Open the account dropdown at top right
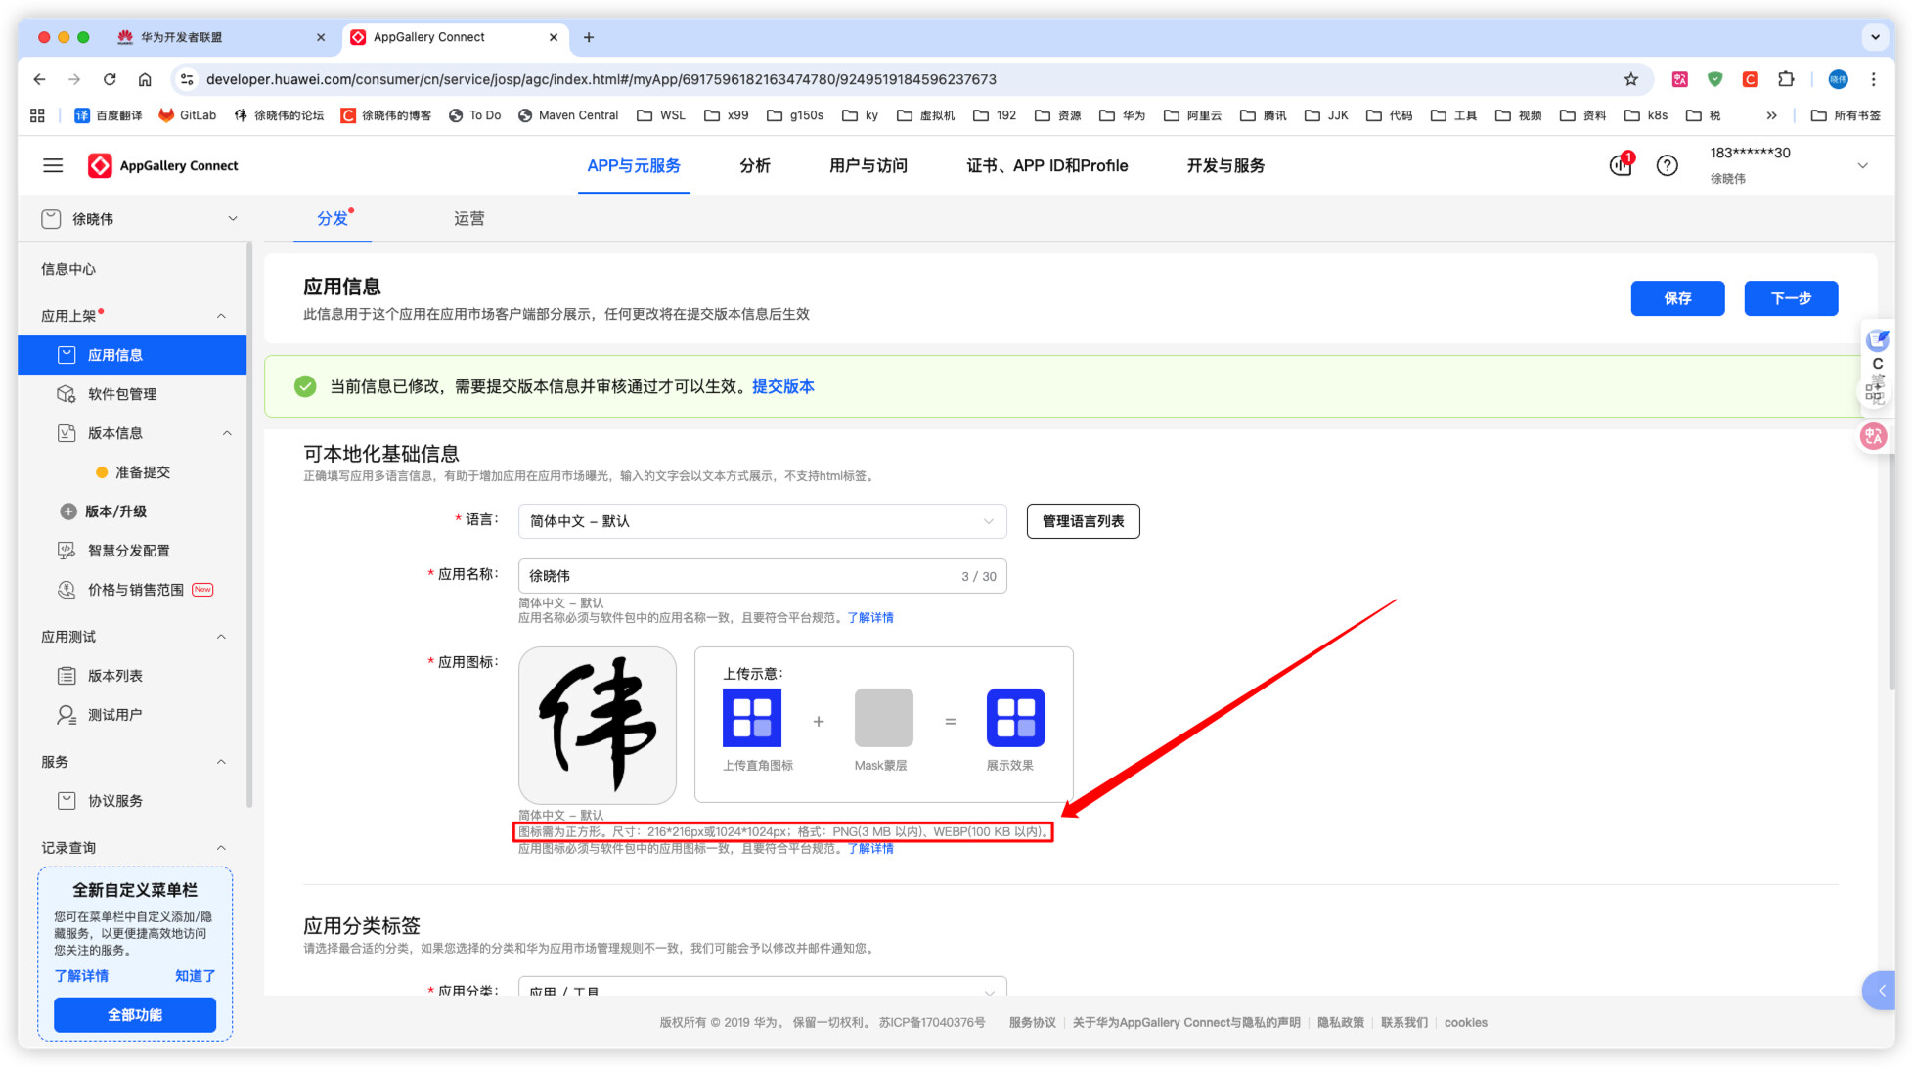The width and height of the screenshot is (1913, 1067). [x=1862, y=165]
